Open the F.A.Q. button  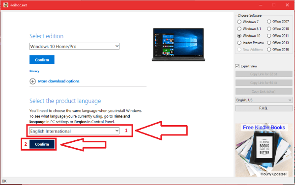(x=264, y=108)
